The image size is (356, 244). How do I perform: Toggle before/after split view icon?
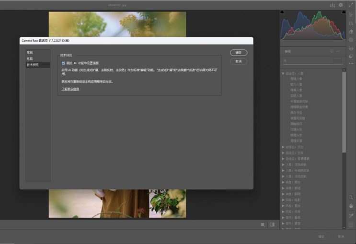(272, 225)
